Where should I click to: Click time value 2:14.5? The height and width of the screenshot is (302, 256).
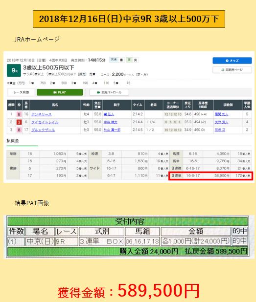coord(138,130)
